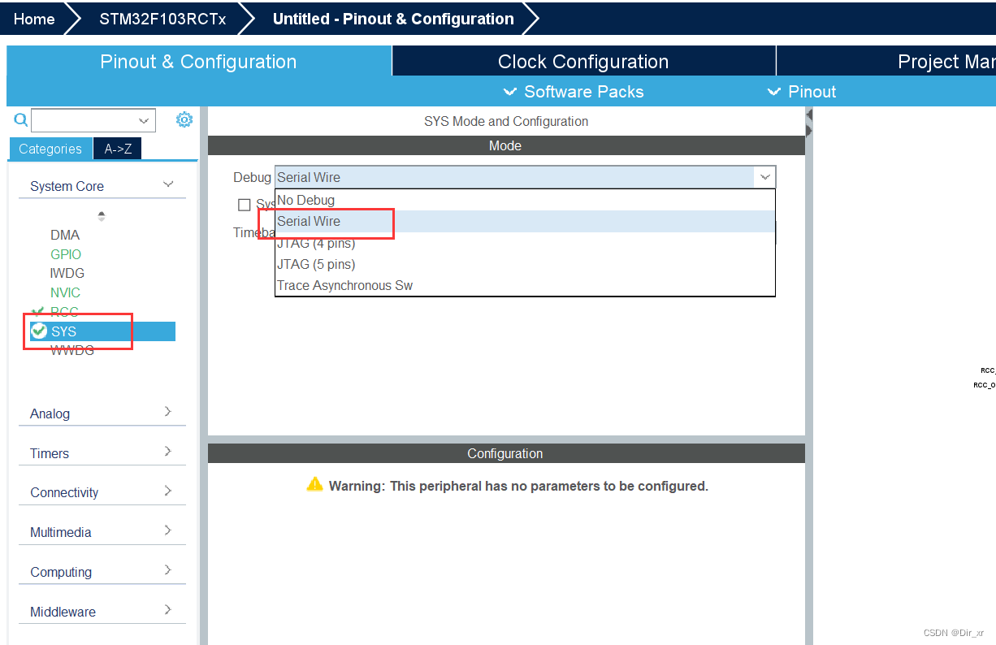Click the Mode section header
Image resolution: width=996 pixels, height=645 pixels.
[506, 145]
